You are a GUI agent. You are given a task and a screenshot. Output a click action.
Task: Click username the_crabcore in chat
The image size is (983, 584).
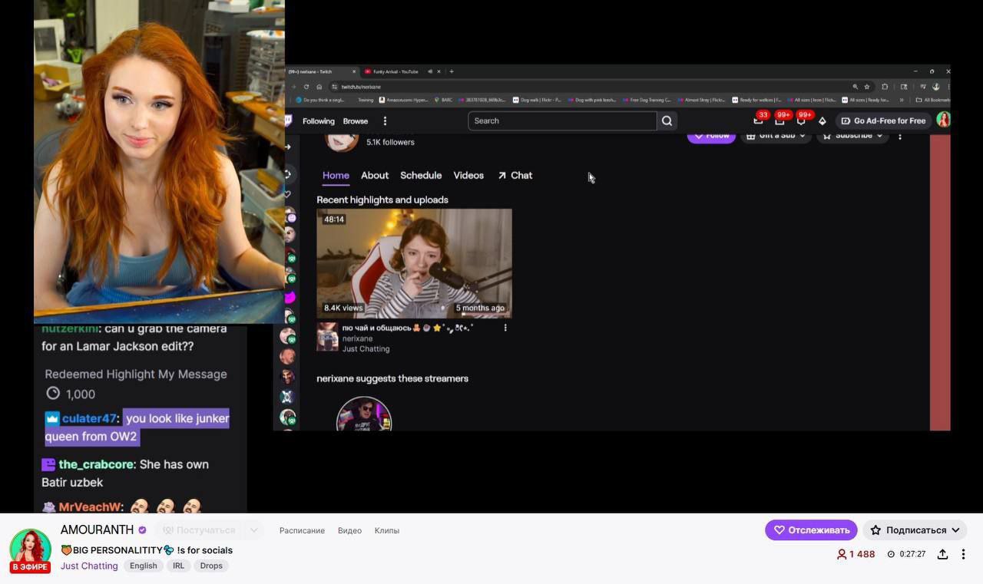point(96,464)
